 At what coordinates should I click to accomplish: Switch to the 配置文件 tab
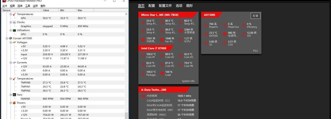point(165,6)
